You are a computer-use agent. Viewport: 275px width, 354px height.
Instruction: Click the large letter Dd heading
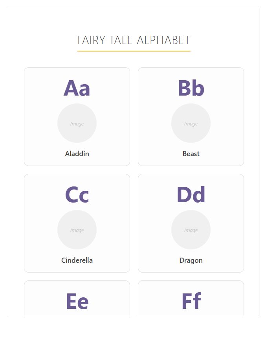(191, 194)
